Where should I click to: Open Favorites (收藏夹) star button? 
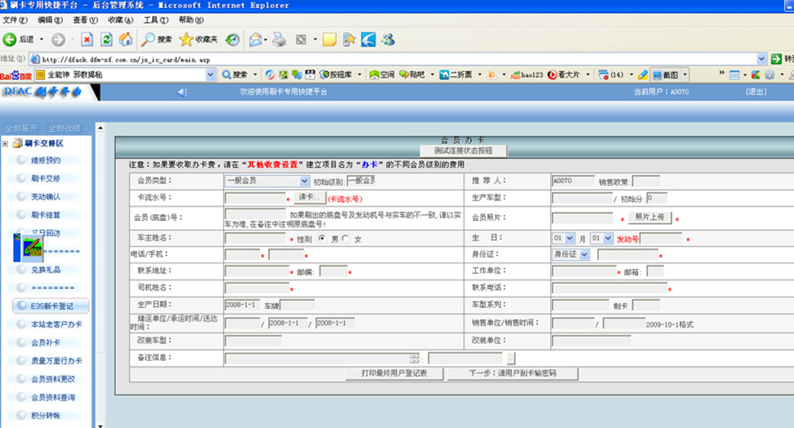click(x=198, y=39)
